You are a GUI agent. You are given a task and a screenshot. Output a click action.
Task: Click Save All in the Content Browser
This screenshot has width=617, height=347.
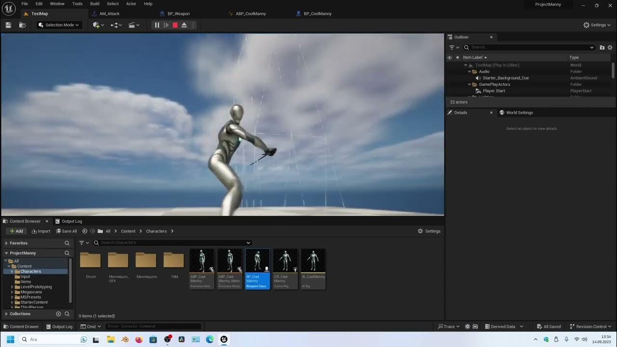tap(67, 231)
